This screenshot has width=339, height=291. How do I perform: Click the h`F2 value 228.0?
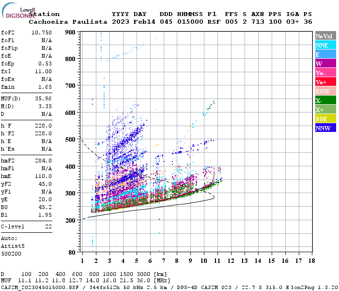click(x=44, y=133)
